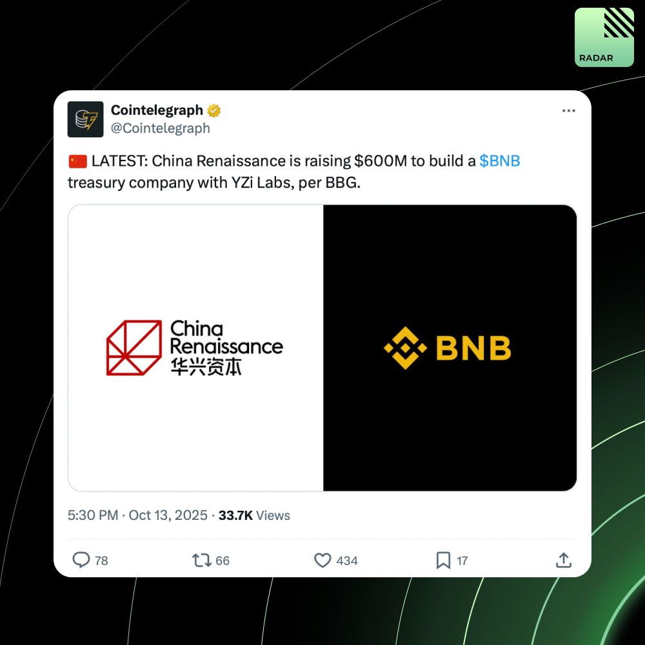Click the 78 replies count
The height and width of the screenshot is (645, 645).
click(101, 561)
